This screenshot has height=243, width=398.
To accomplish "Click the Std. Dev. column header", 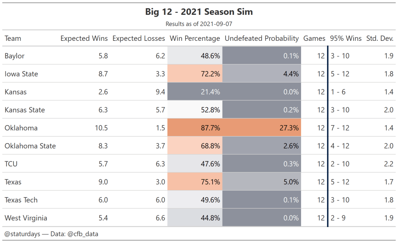I will (380, 38).
